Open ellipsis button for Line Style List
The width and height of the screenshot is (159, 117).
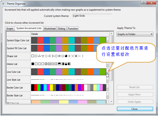pyautogui.click(x=107, y=80)
